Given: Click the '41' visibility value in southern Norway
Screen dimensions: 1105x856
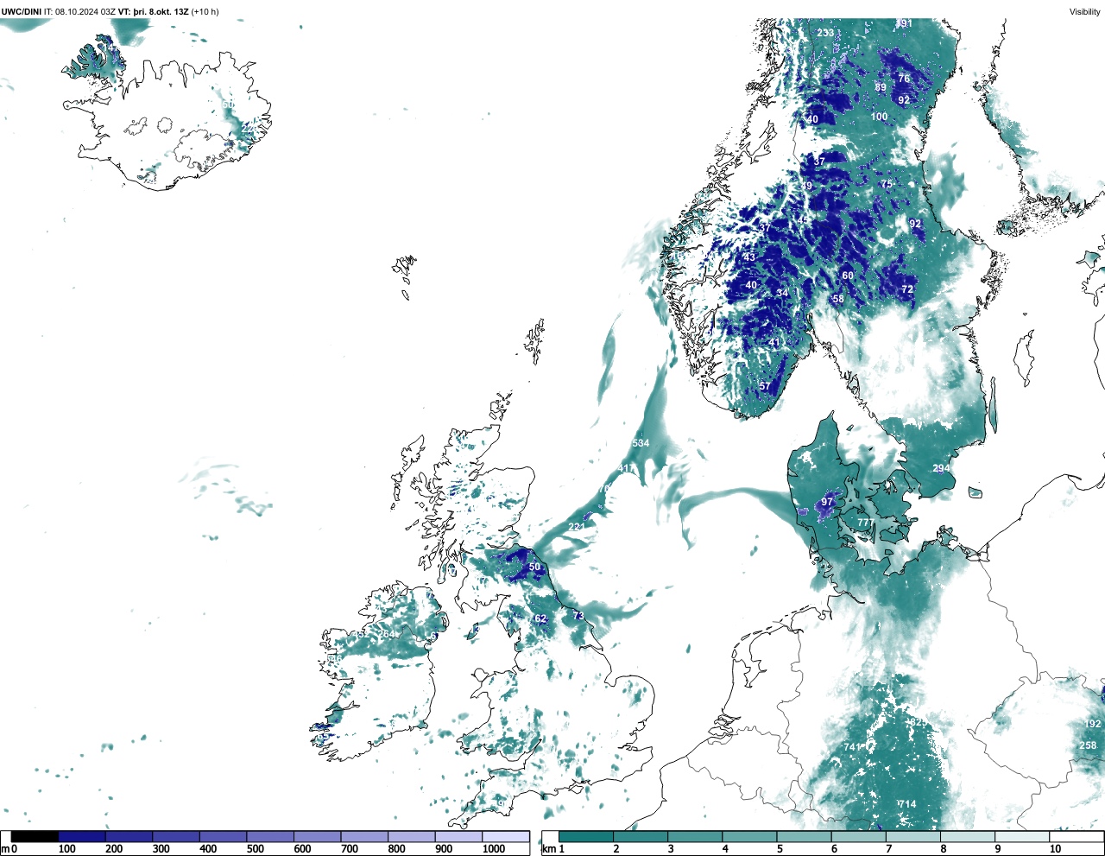Looking at the screenshot, I should coord(774,344).
